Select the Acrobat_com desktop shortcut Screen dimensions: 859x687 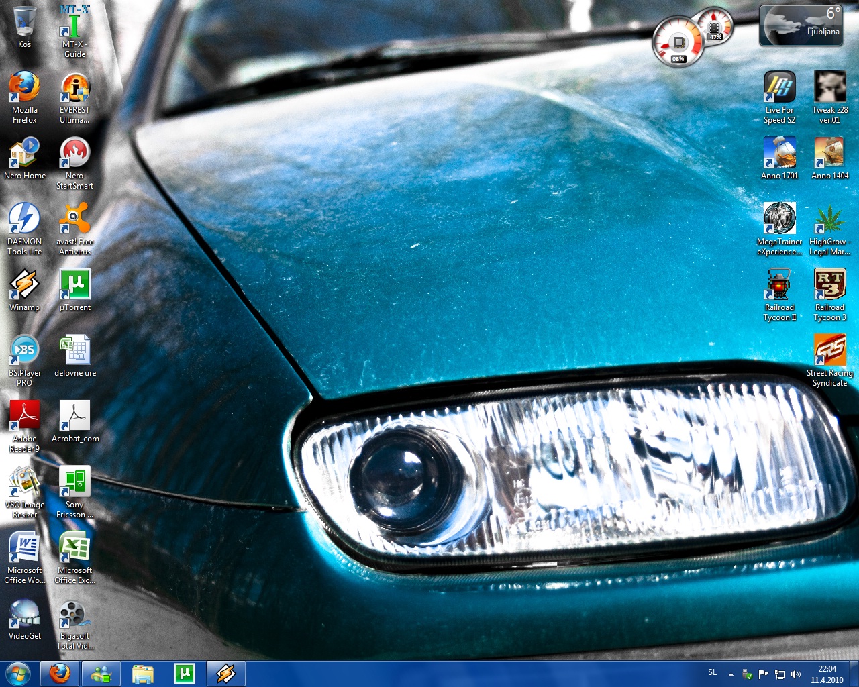point(74,422)
